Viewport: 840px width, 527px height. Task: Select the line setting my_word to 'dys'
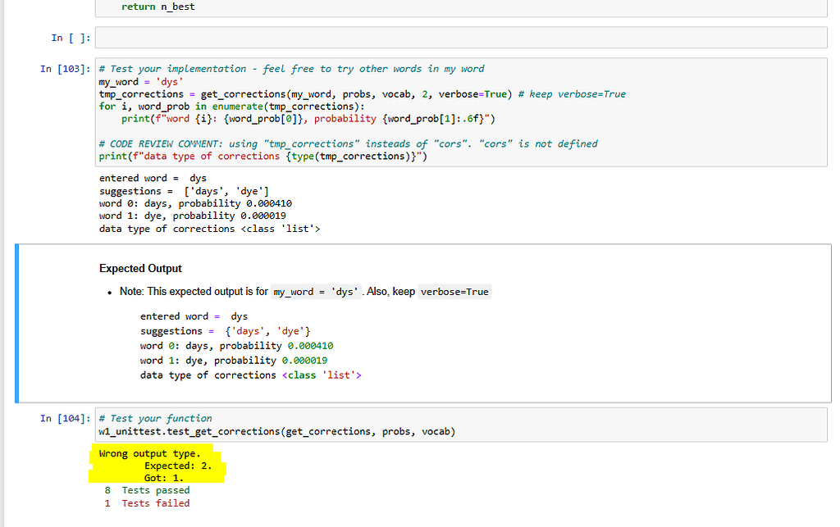tap(139, 81)
